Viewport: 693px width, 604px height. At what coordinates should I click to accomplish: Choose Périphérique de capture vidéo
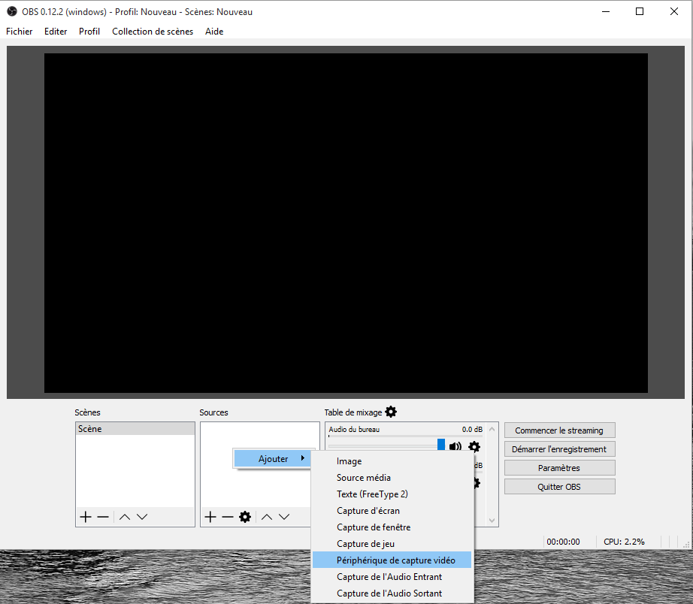coord(395,560)
